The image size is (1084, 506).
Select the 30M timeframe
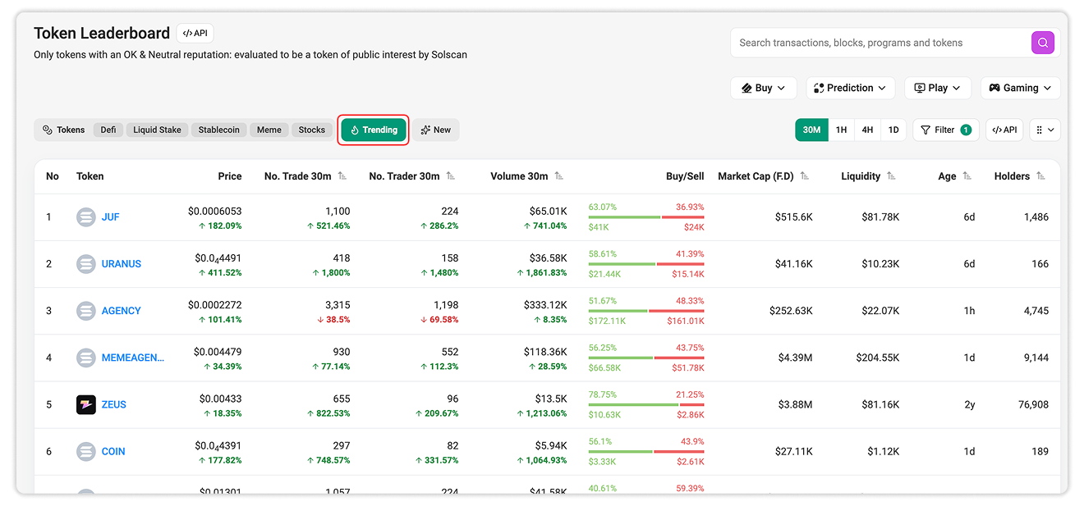[x=811, y=130]
